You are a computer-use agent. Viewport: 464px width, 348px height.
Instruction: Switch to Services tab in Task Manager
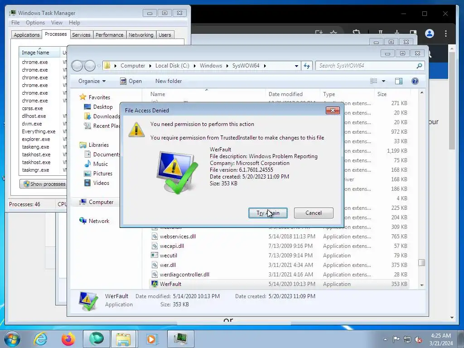pyautogui.click(x=81, y=35)
